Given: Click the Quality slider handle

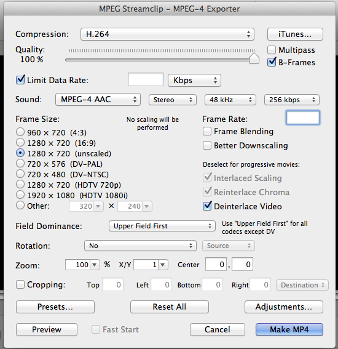Looking at the screenshot, I should [254, 58].
